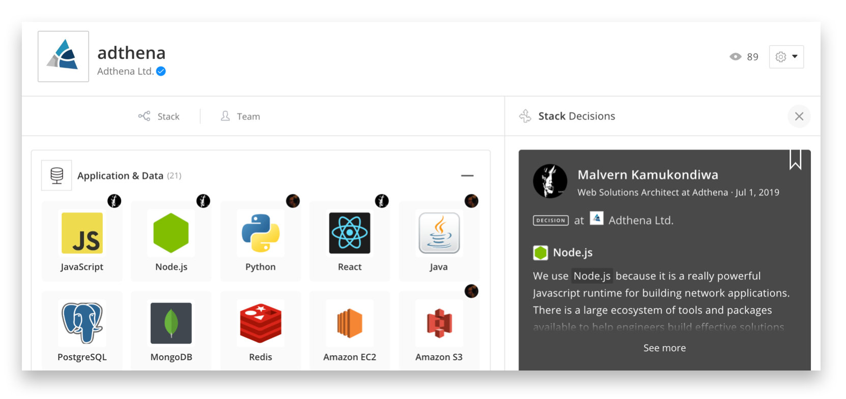This screenshot has width=846, height=399.
Task: Click the Application & Data database icon
Action: point(57,176)
